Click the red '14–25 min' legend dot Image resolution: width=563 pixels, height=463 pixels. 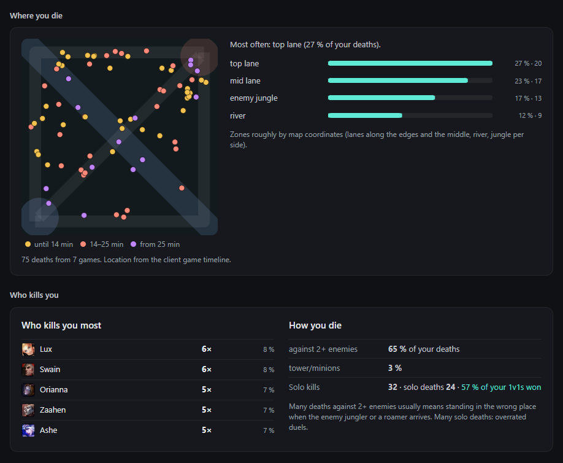[x=83, y=244]
